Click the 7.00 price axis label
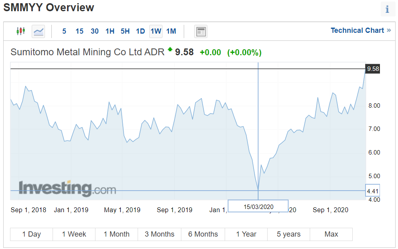The width and height of the screenshot is (398, 249). click(x=374, y=129)
